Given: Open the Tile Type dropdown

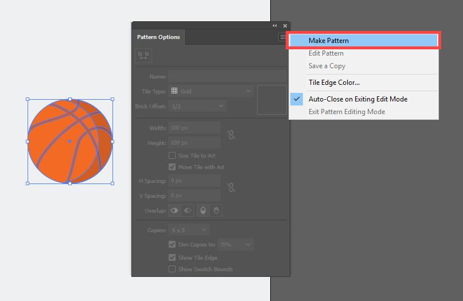Looking at the screenshot, I should coord(211,91).
